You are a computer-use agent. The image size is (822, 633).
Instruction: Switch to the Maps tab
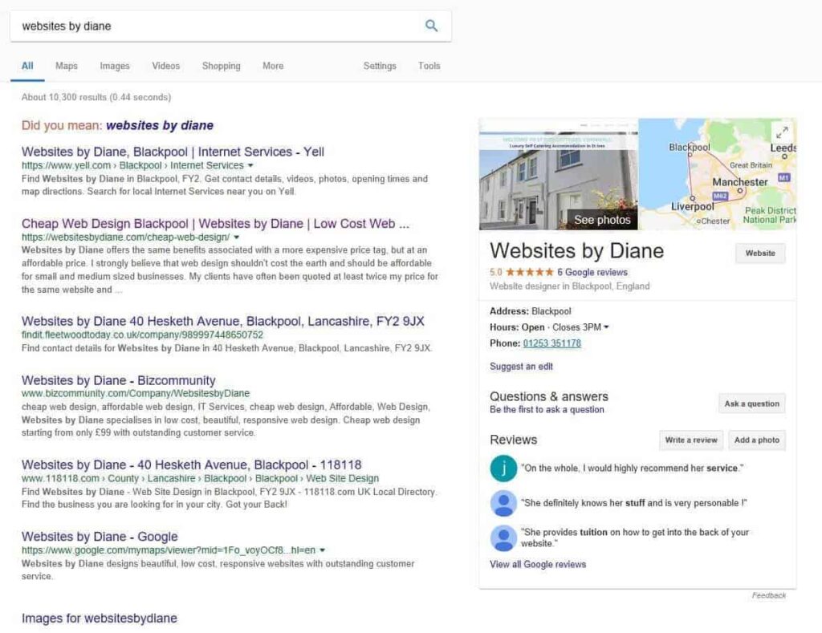click(67, 66)
